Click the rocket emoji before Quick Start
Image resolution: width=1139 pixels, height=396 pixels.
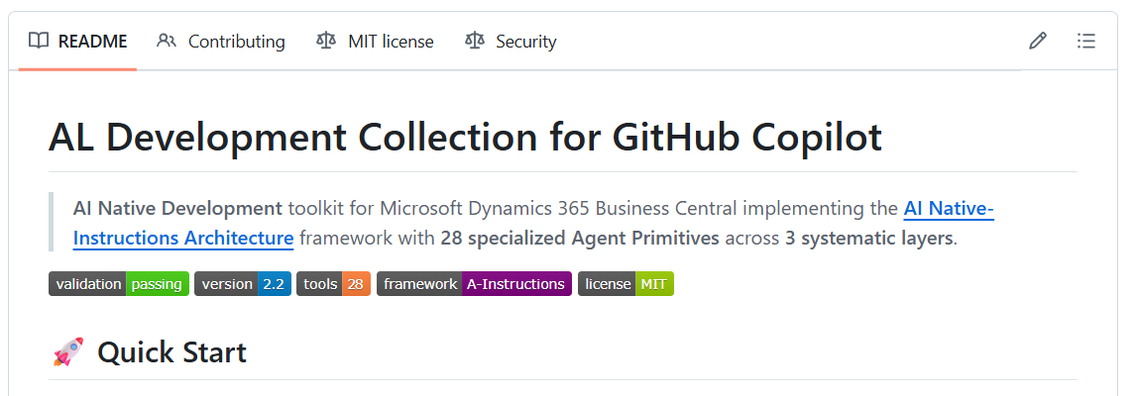67,351
